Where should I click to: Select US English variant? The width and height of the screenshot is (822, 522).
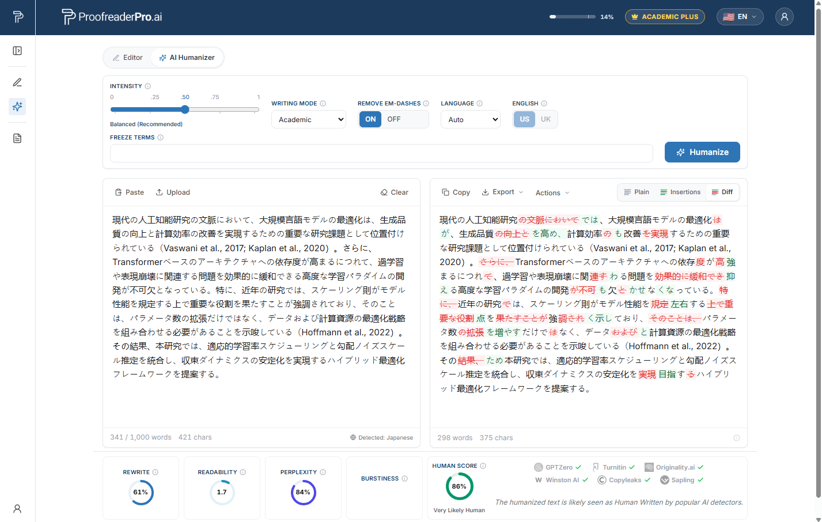524,119
